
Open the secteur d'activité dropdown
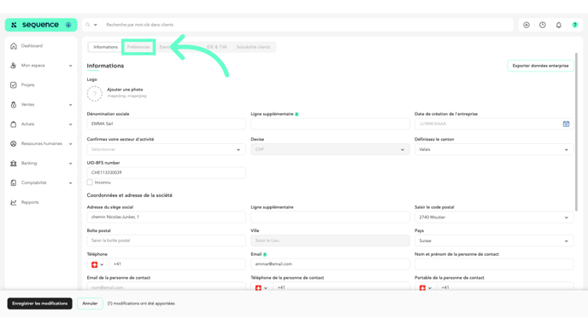[166, 150]
